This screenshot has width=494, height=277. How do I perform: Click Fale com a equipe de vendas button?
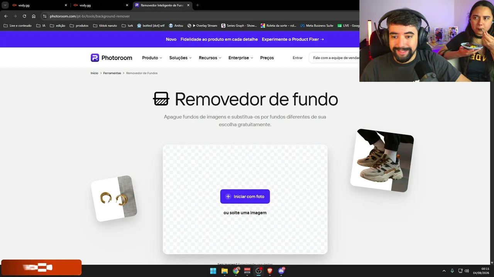[334, 58]
